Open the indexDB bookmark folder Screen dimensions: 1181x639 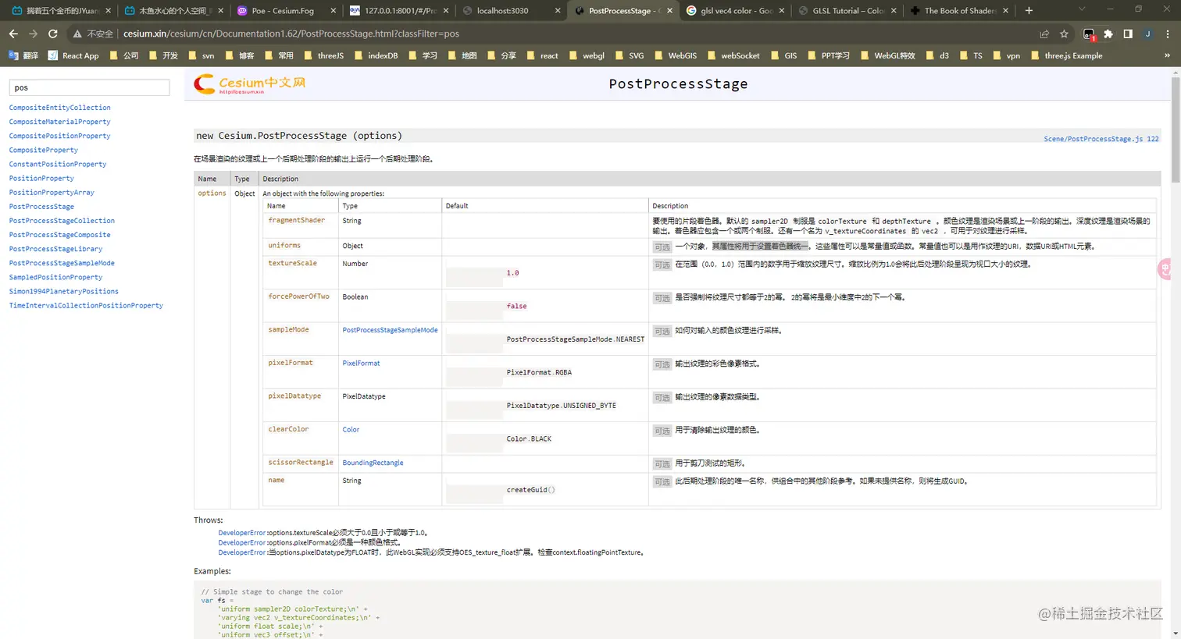(376, 55)
